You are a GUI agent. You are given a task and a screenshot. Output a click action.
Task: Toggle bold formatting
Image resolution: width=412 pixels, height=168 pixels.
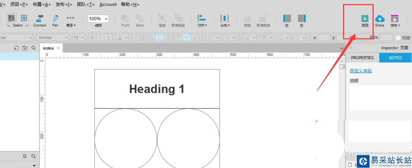coord(92,37)
